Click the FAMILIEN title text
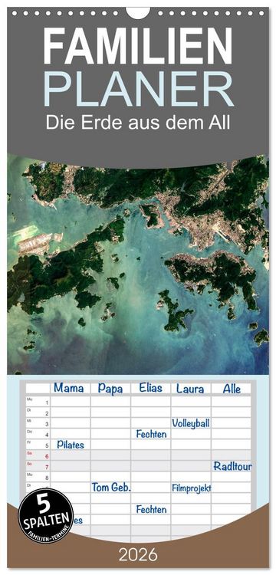This screenshot has height=575, width=276. click(x=138, y=46)
